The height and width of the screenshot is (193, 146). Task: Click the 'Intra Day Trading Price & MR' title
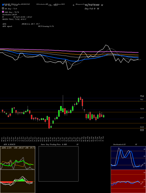point(54,144)
